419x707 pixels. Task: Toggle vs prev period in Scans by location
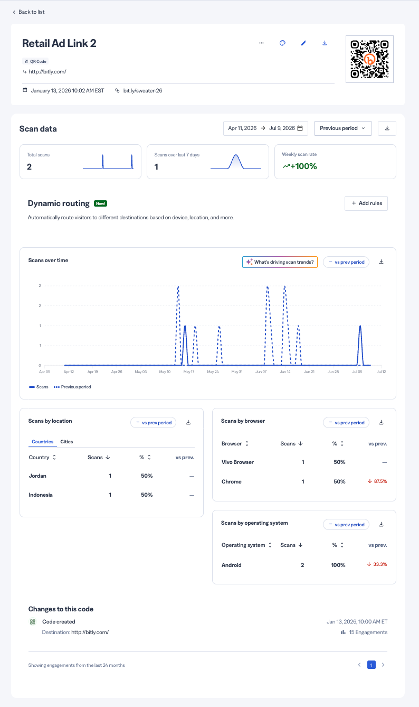tap(154, 422)
